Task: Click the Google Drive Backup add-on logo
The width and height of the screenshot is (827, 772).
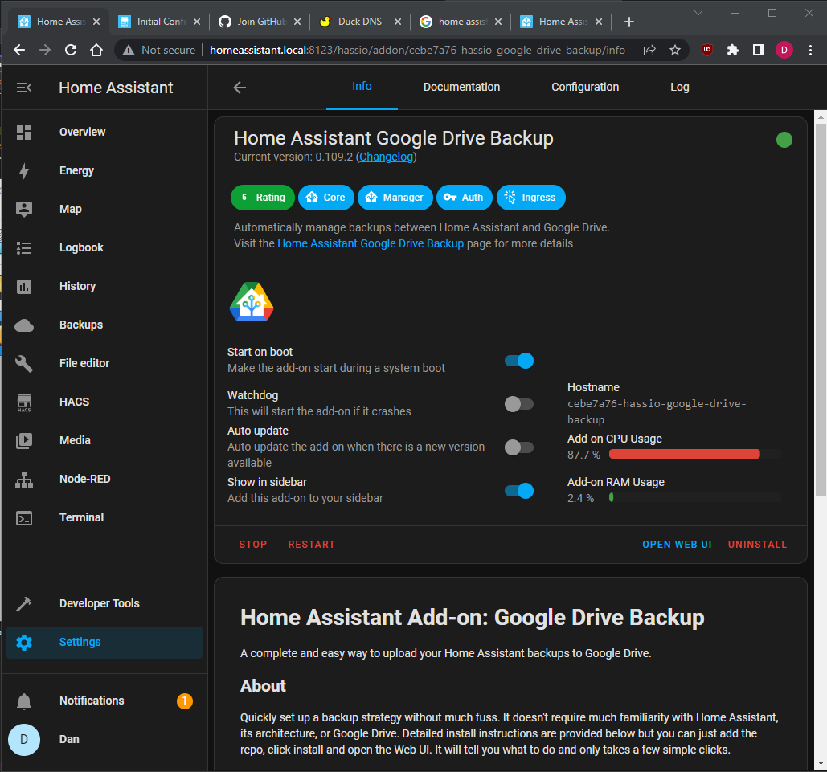Action: click(x=252, y=301)
